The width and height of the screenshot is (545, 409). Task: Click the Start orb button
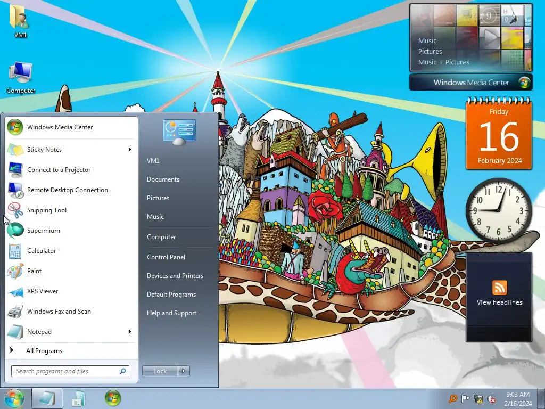tap(14, 398)
